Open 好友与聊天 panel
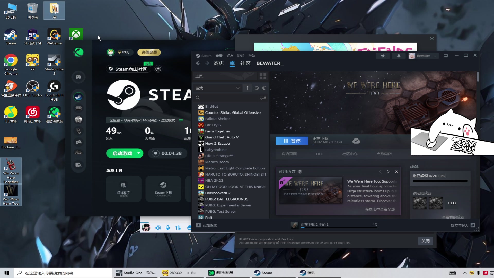Screen dimensions: 494x278 (x=463, y=225)
